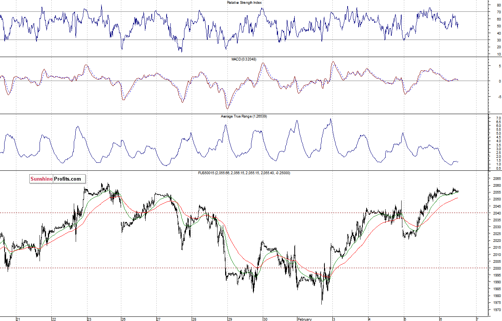Select the date label 26 on time axis
The width and height of the screenshot is (502, 321).
pos(124,319)
